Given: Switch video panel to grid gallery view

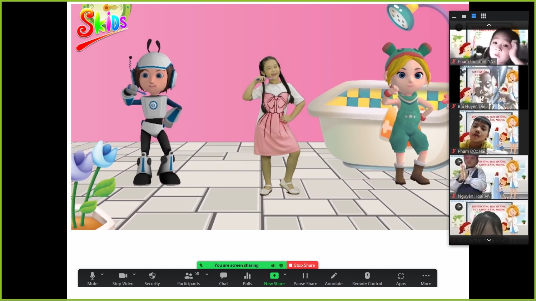Looking at the screenshot, I should tap(483, 16).
